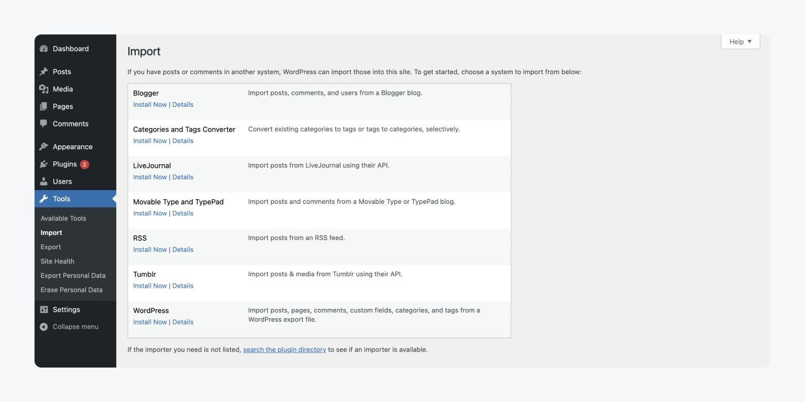The width and height of the screenshot is (805, 402).
Task: Install the Blogger importer
Action: pos(149,104)
